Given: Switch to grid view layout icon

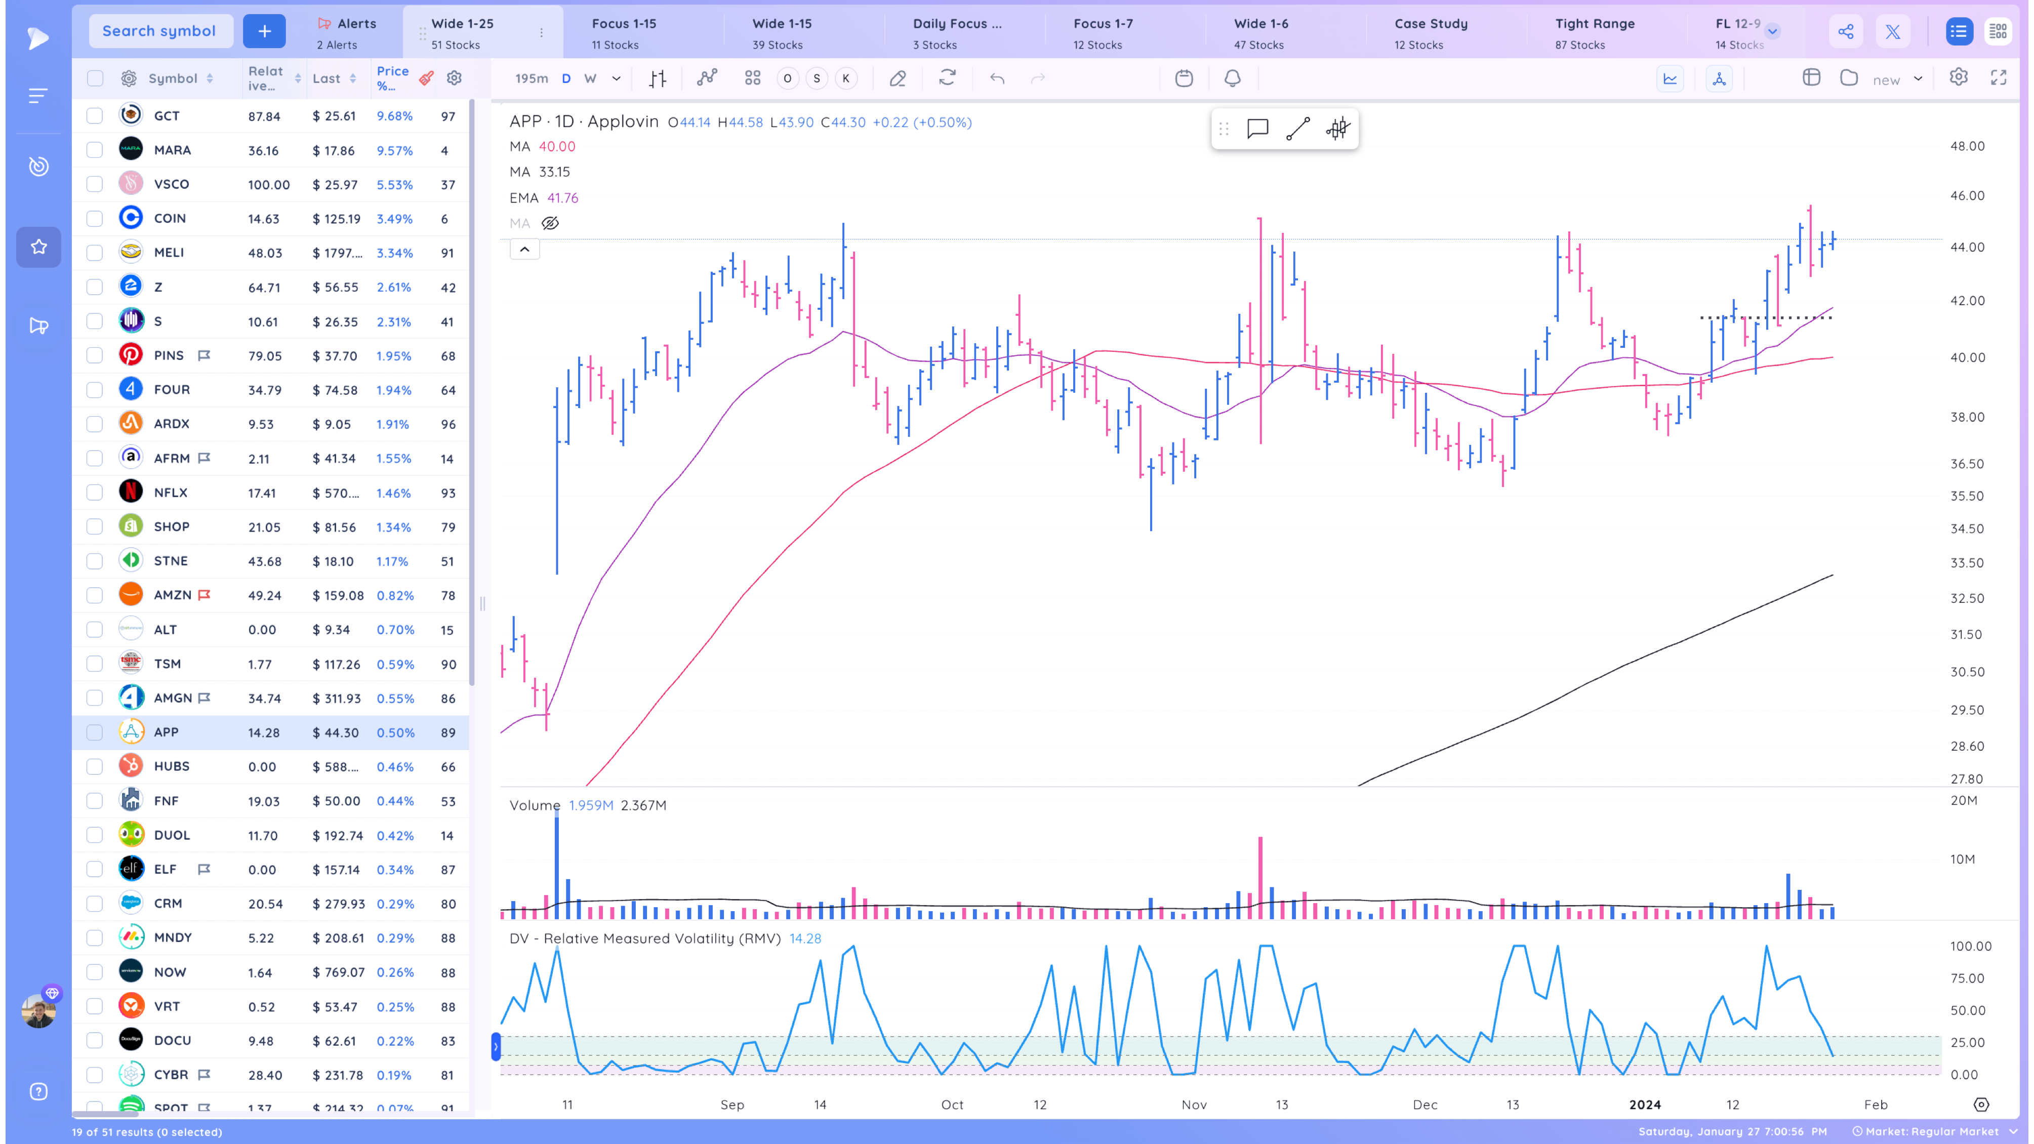Looking at the screenshot, I should pyautogui.click(x=1998, y=31).
